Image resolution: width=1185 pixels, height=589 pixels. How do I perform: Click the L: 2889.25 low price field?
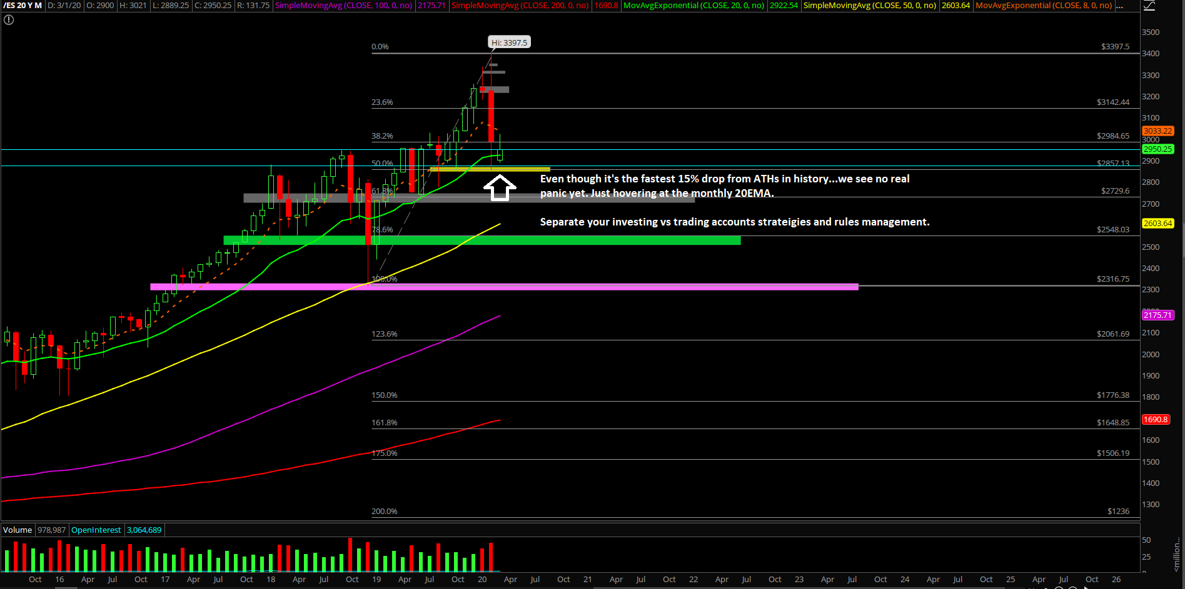click(x=171, y=6)
